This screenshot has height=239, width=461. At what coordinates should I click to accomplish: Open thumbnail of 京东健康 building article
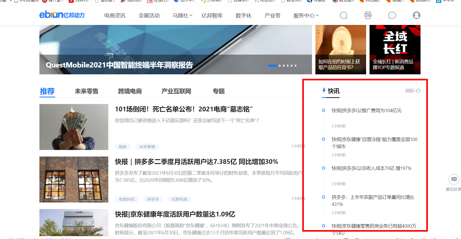point(74,223)
